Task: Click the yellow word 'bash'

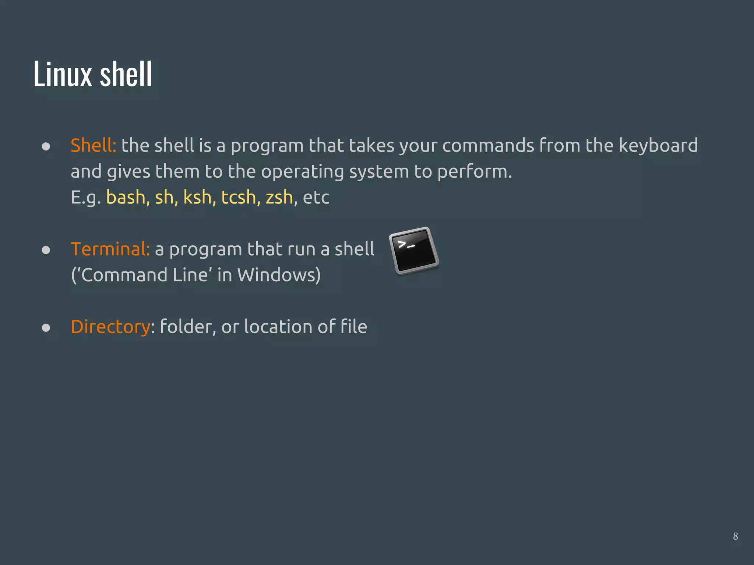Action: (x=126, y=197)
